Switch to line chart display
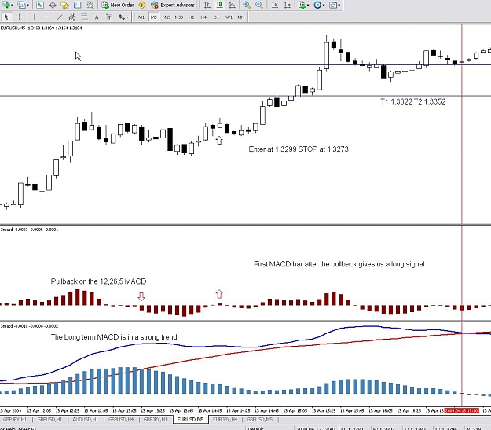This screenshot has width=491, height=430. click(232, 5)
